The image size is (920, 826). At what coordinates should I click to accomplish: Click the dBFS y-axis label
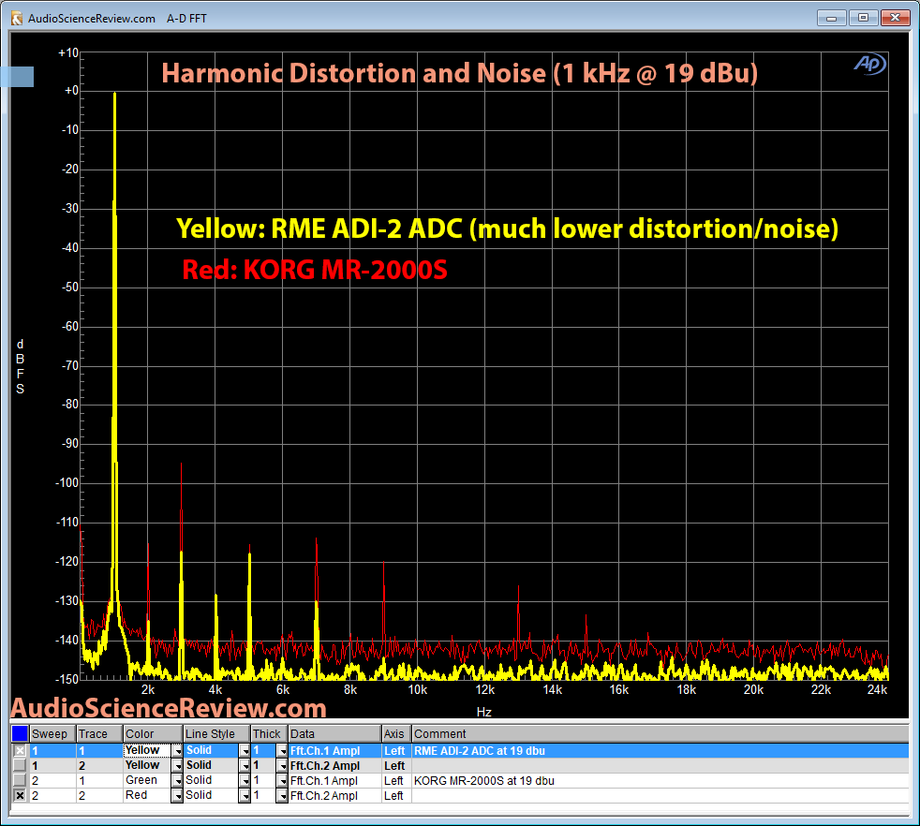point(20,367)
